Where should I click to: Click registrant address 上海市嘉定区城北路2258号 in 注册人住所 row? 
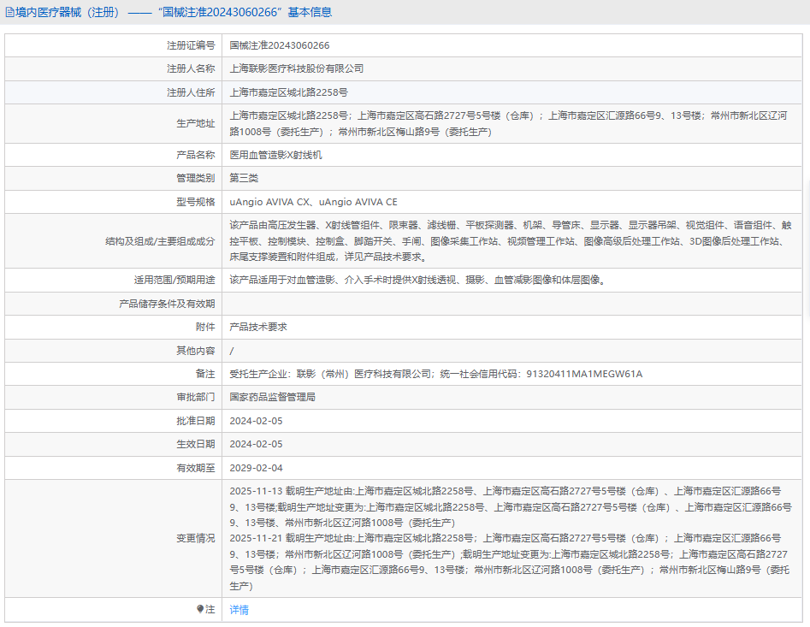point(289,92)
